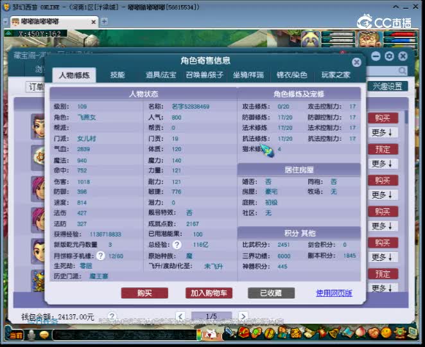Image resolution: width=425 pixels, height=347 pixels.
Task: Select the 人物/修炼 tab
Action: (x=74, y=75)
